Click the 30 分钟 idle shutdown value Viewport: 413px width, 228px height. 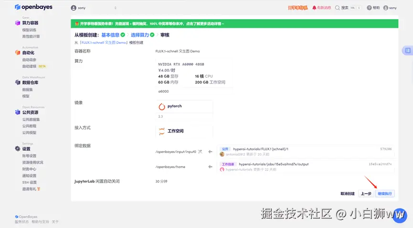(161, 181)
